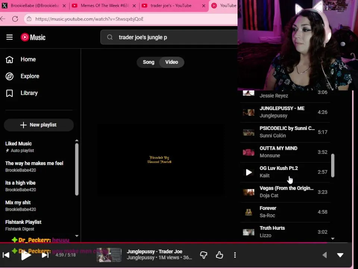Click the YouTube Music logo
This screenshot has height=269, width=358.
(x=33, y=37)
